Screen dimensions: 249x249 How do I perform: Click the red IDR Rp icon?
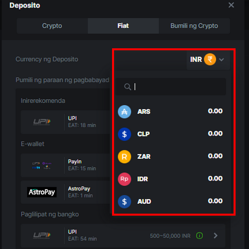pos(124,179)
